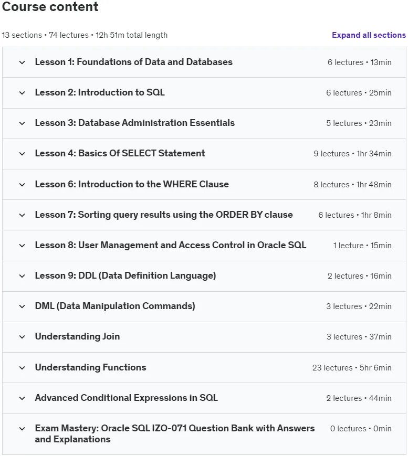This screenshot has height=456, width=408.
Task: Expand all sections link
Action: coord(369,35)
